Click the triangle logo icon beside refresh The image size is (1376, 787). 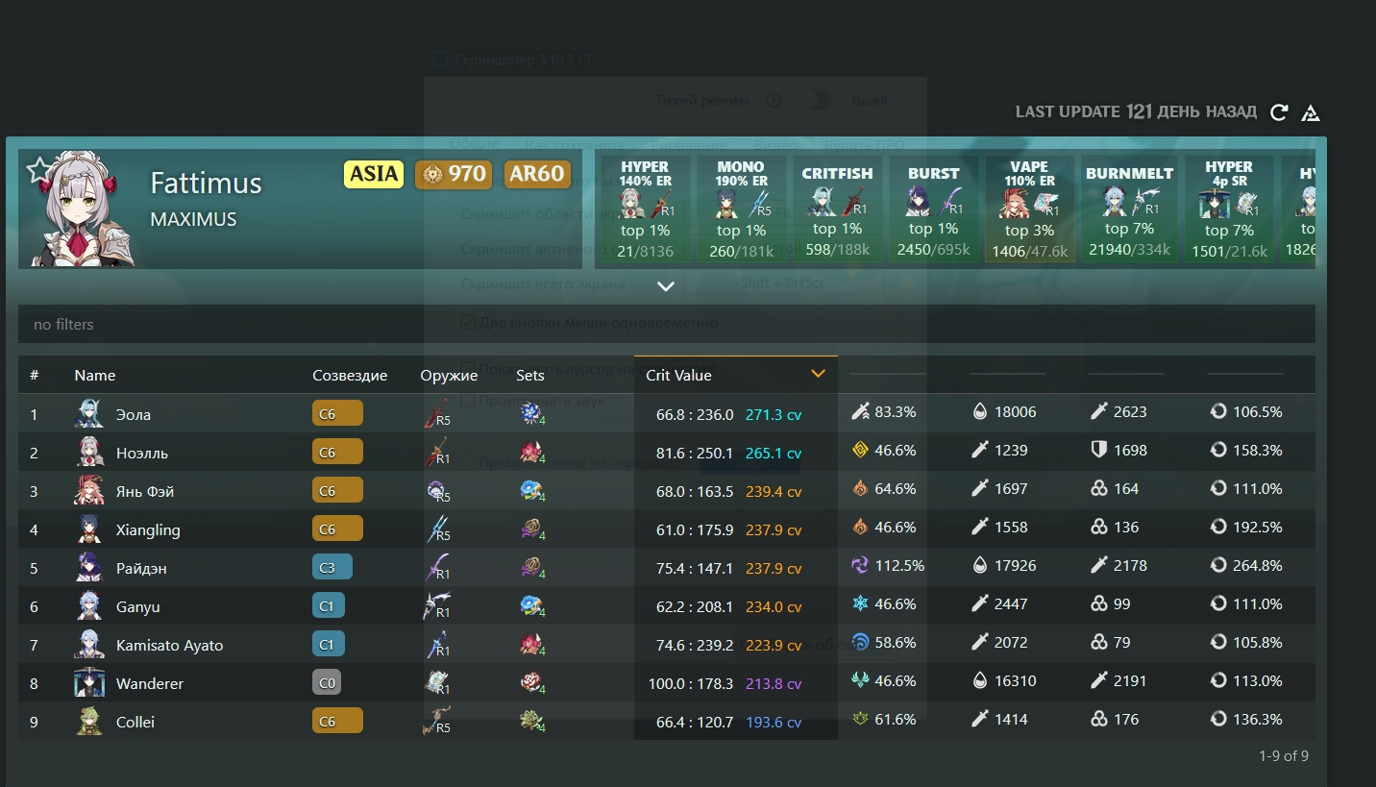[1310, 112]
